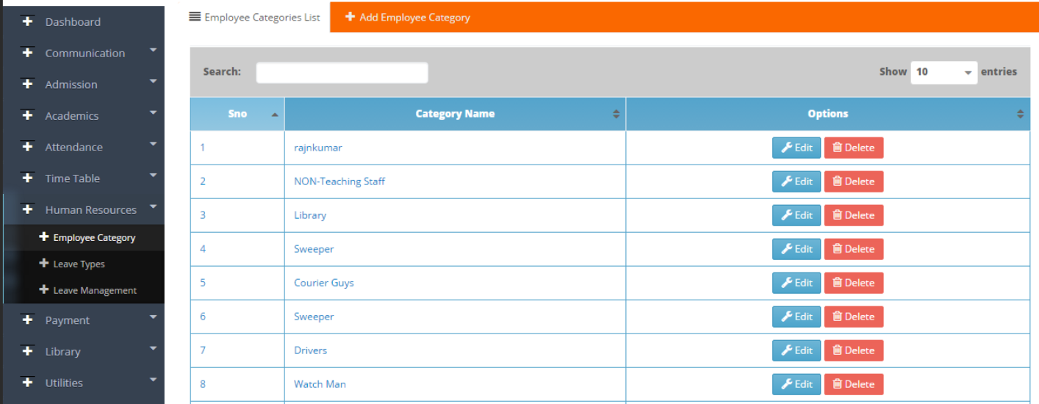Edit the first Sweeper category, Sno 4

click(797, 249)
